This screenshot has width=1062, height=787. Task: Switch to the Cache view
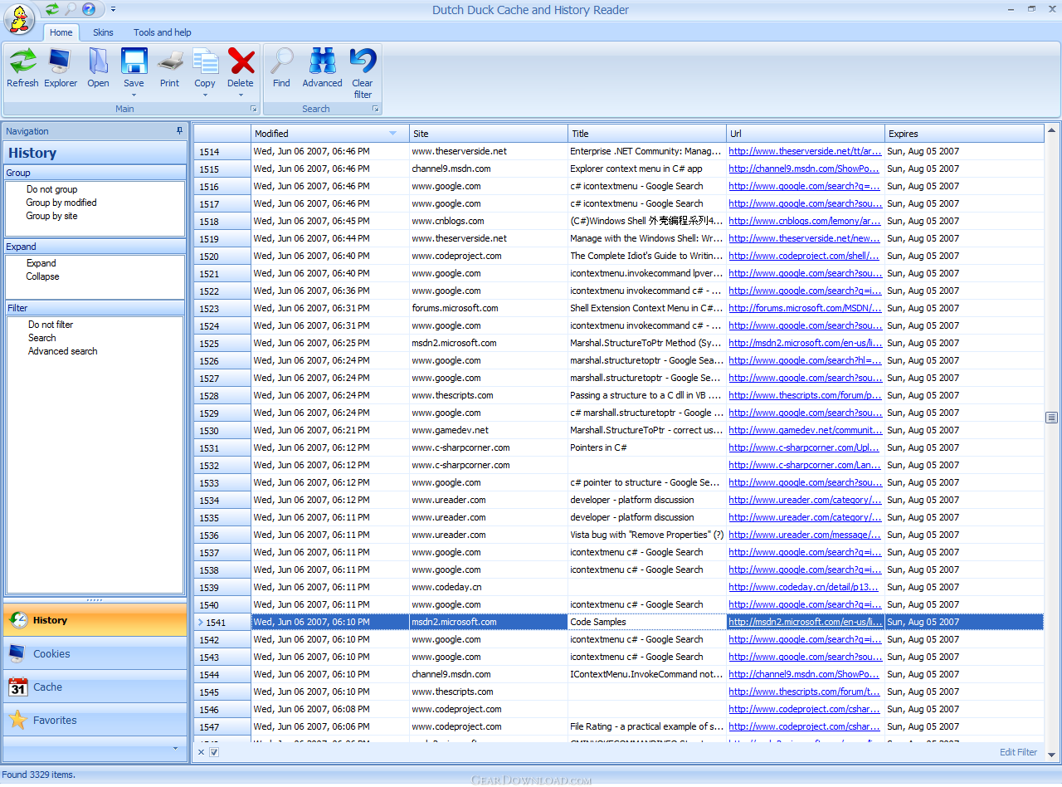pos(95,687)
